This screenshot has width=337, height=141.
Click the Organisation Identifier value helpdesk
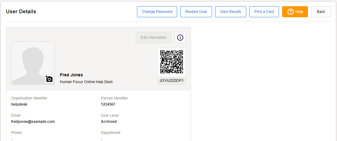click(19, 104)
